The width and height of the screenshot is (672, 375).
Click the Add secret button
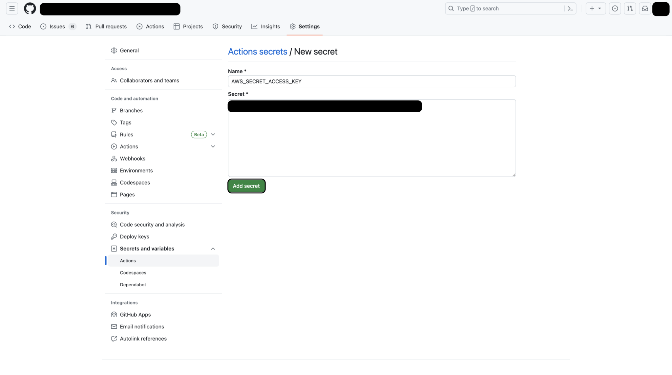(246, 186)
